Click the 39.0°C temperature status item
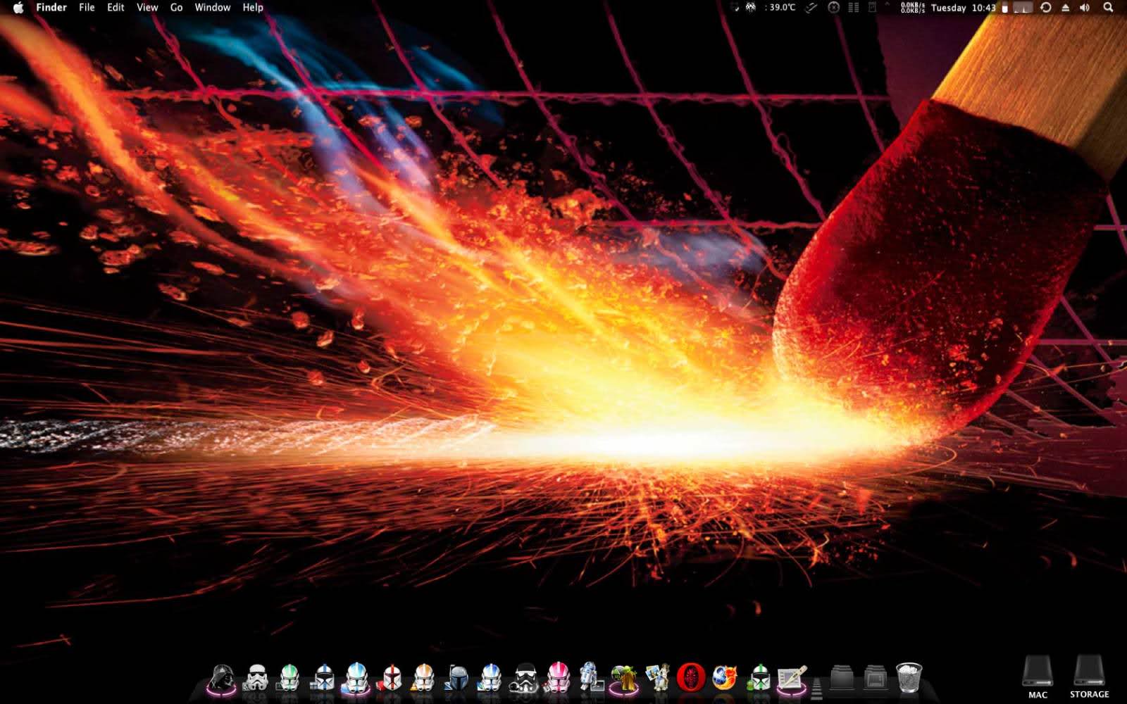 [781, 8]
